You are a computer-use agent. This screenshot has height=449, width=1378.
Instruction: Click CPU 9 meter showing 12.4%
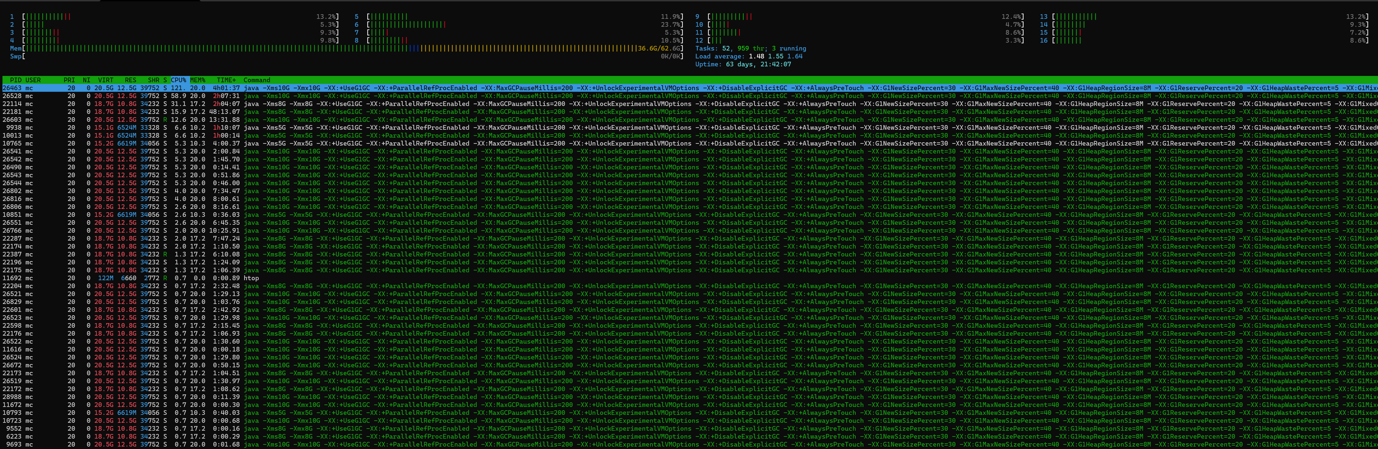(x=860, y=17)
